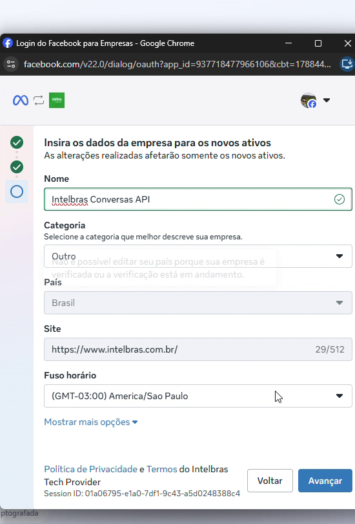Open the Categoria dropdown showing Outro
Image resolution: width=355 pixels, height=524 pixels.
198,256
